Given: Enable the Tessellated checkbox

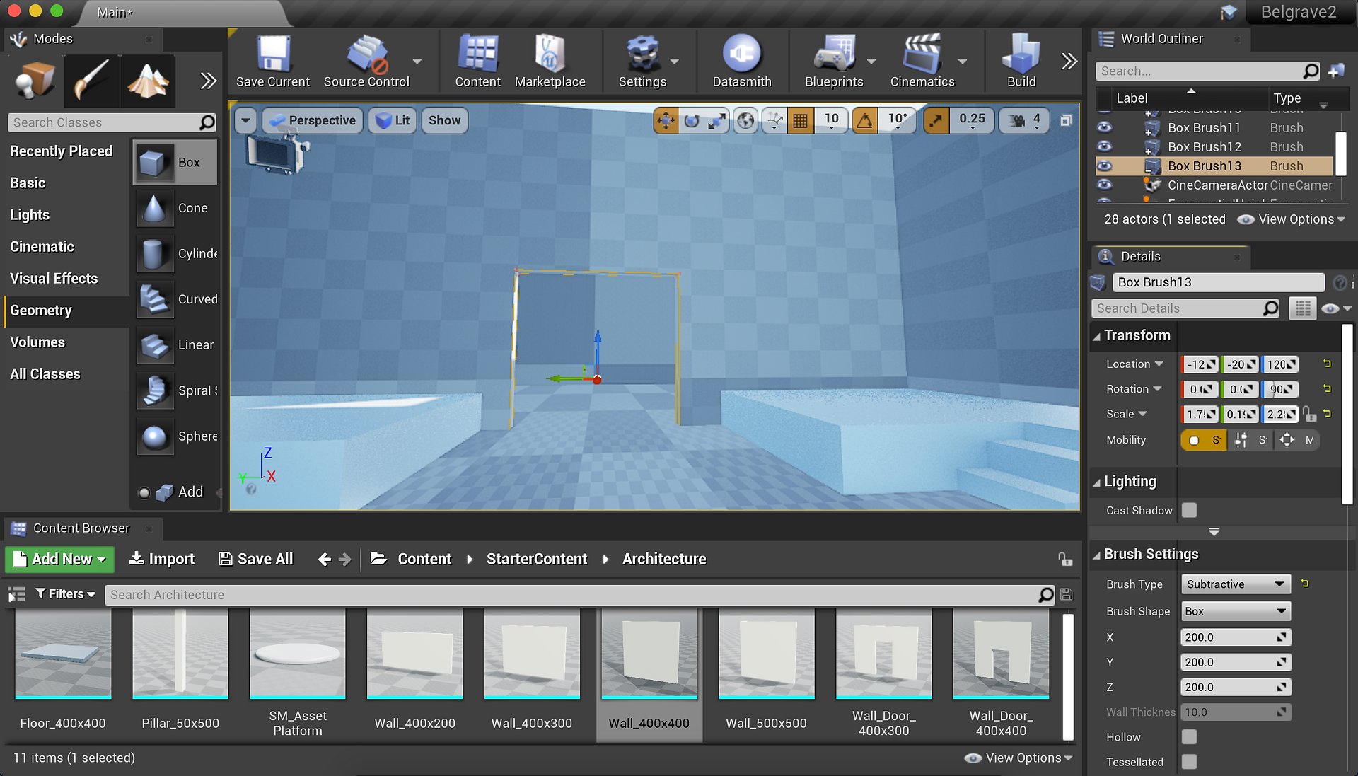Looking at the screenshot, I should point(1190,762).
